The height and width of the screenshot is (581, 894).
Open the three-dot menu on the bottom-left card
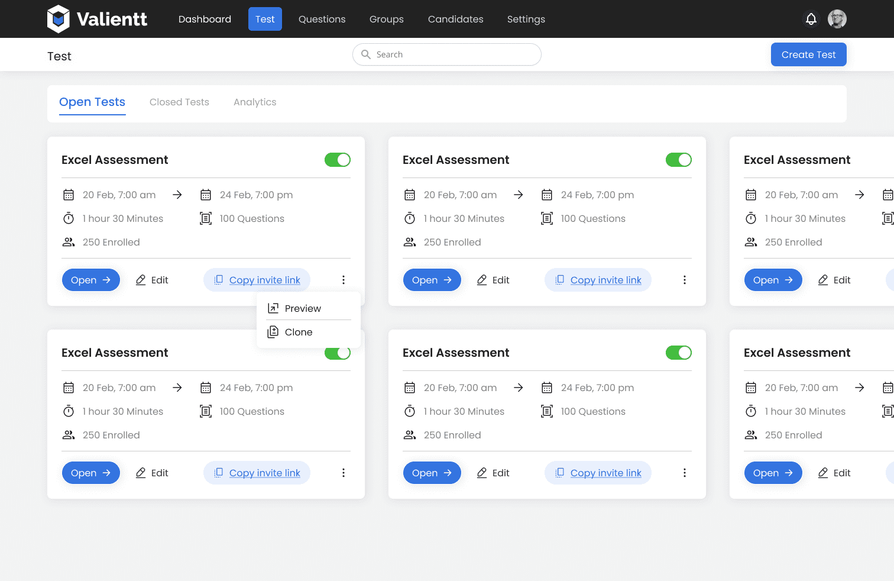pyautogui.click(x=344, y=473)
